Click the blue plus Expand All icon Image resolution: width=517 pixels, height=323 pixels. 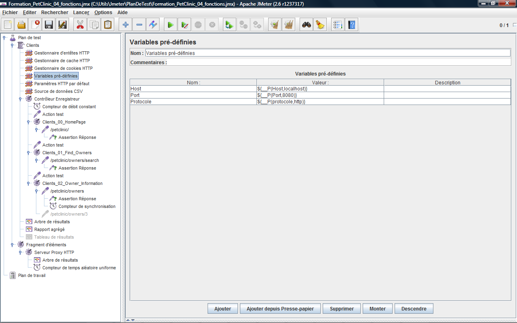click(x=126, y=25)
